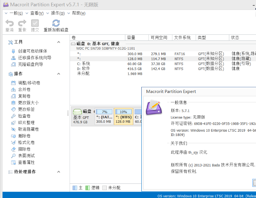Click the gray 未分配 legend swatch

104,188
